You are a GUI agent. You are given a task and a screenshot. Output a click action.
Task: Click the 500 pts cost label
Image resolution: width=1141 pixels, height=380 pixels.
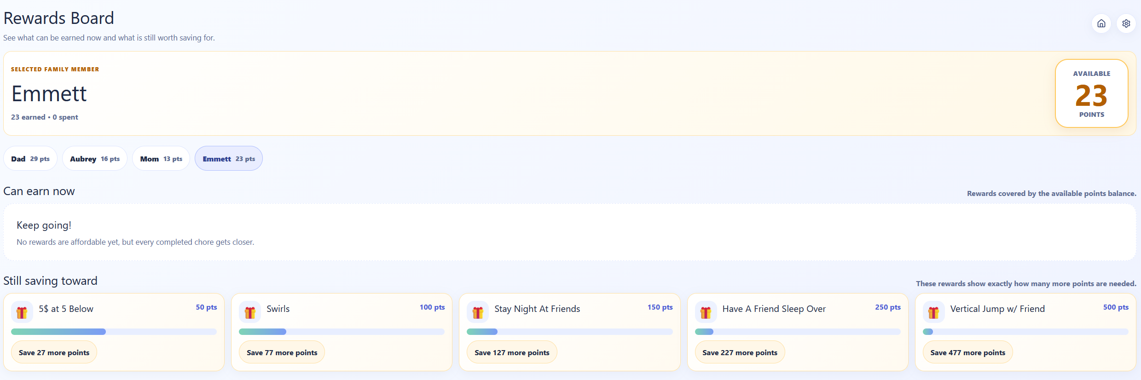(1116, 307)
